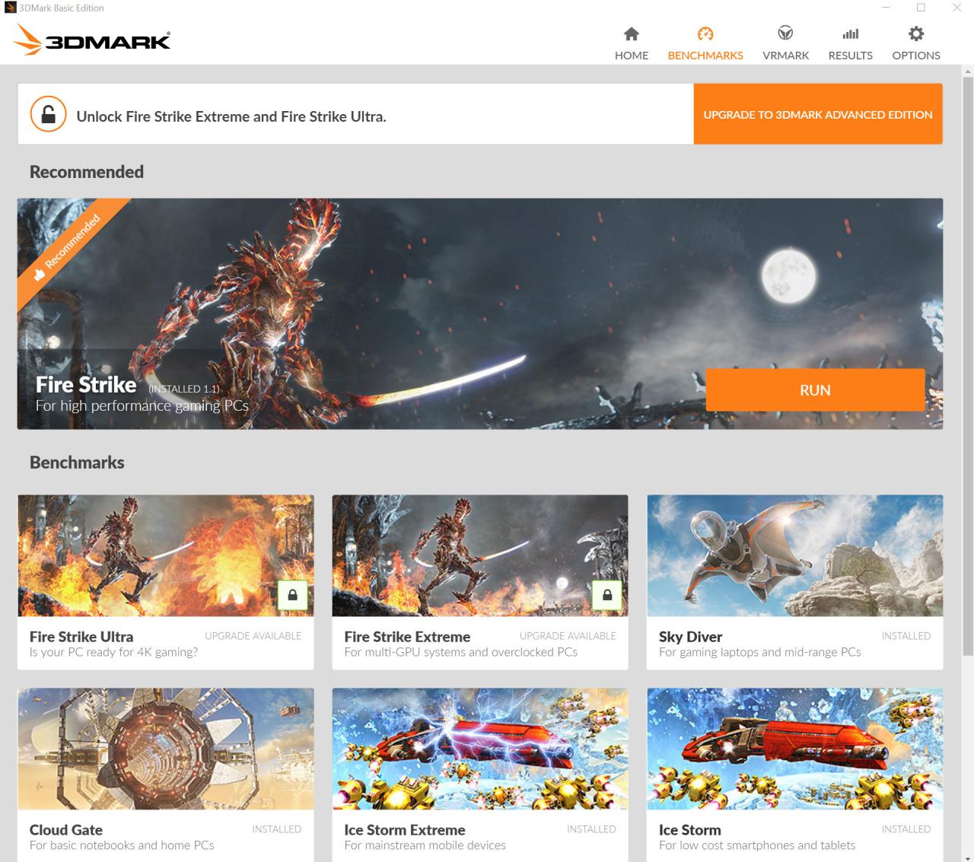Click 'For high performance gaming PCs' text
The image size is (974, 862).
tap(142, 406)
